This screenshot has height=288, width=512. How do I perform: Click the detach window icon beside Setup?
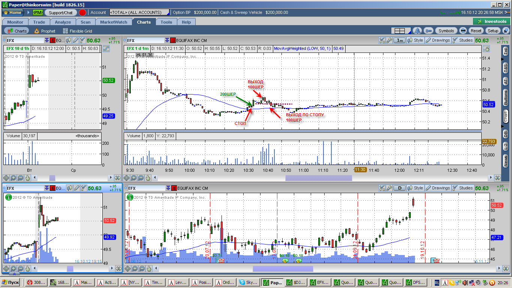click(505, 31)
